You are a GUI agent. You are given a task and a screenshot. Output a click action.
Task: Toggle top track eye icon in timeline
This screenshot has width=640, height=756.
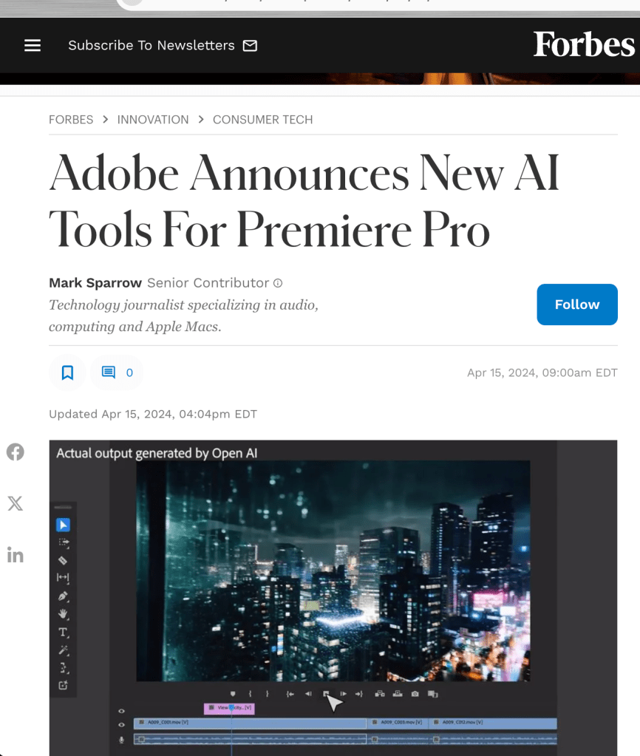click(x=121, y=711)
